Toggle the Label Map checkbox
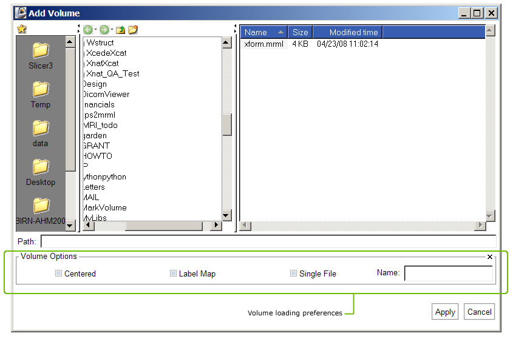Image resolution: width=513 pixels, height=339 pixels. [x=174, y=274]
